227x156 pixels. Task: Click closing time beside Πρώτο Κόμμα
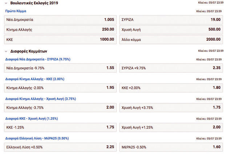click(x=209, y=11)
